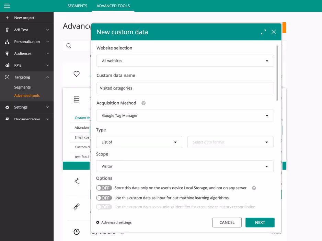The height and width of the screenshot is (241, 322).
Task: Open Local Storage option help icon
Action: pos(254,188)
